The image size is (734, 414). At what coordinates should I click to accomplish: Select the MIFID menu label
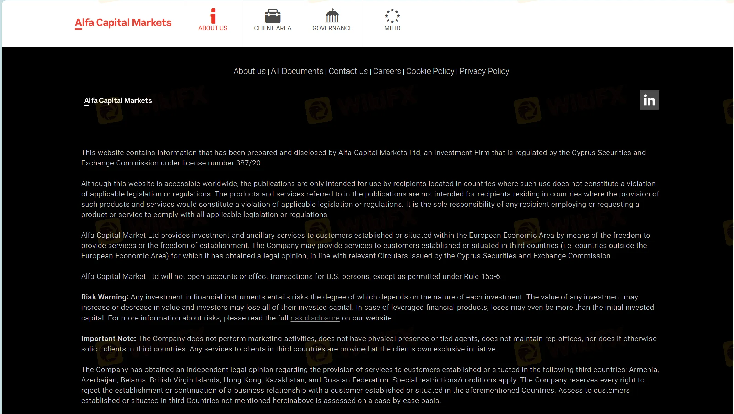[x=392, y=28]
